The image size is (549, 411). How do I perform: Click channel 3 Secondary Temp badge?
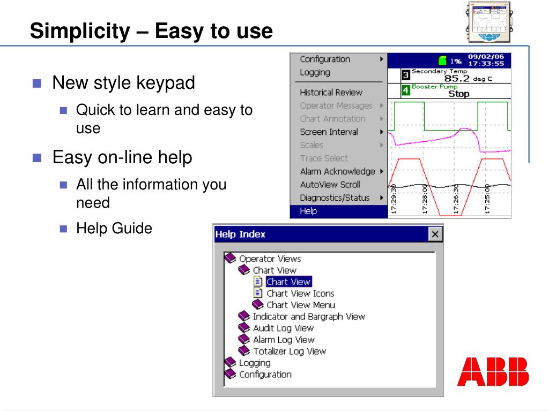coord(405,75)
